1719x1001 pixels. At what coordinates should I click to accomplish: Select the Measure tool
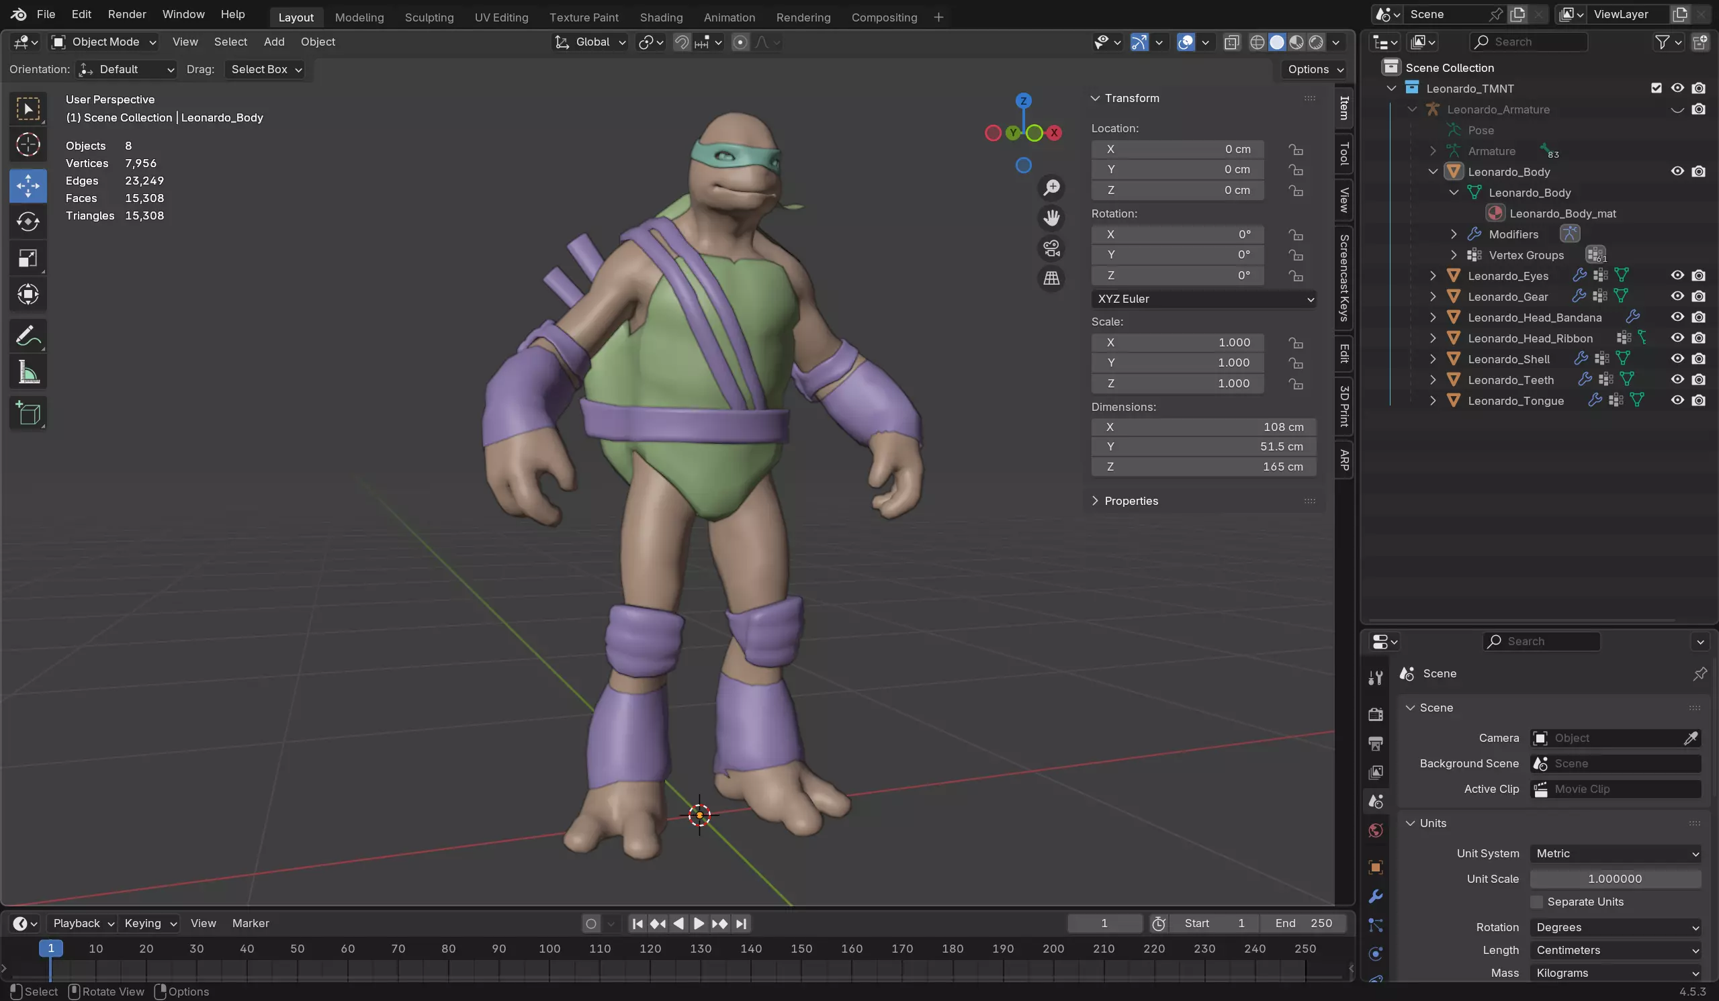coord(28,372)
